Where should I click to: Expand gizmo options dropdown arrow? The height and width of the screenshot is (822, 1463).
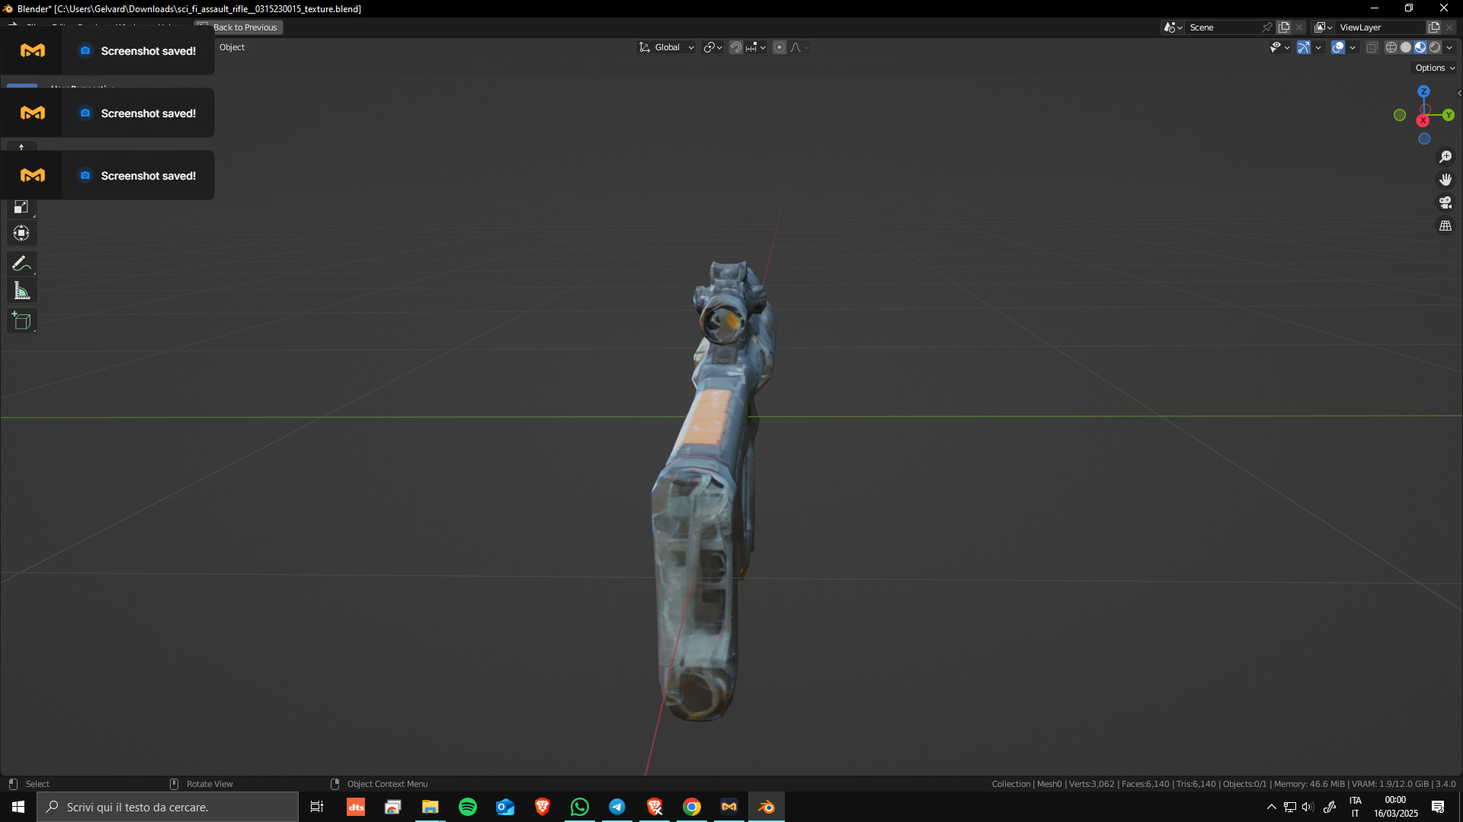pos(1319,47)
